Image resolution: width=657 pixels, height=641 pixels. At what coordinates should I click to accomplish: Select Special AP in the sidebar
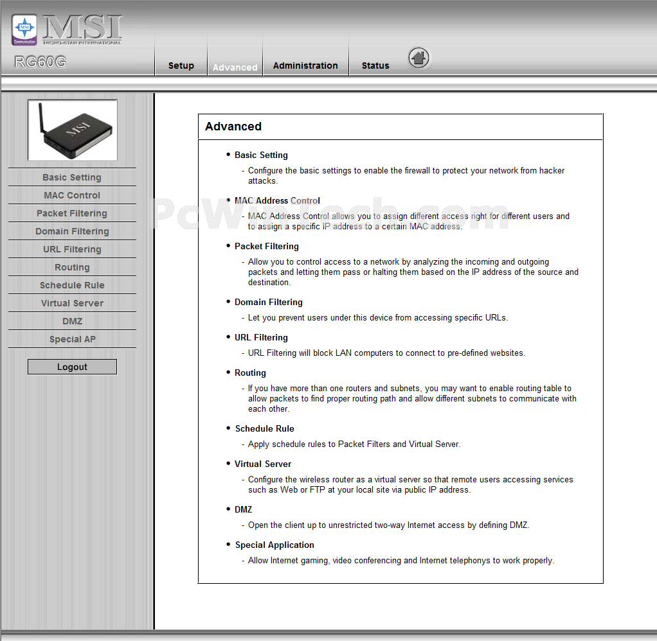coord(72,339)
